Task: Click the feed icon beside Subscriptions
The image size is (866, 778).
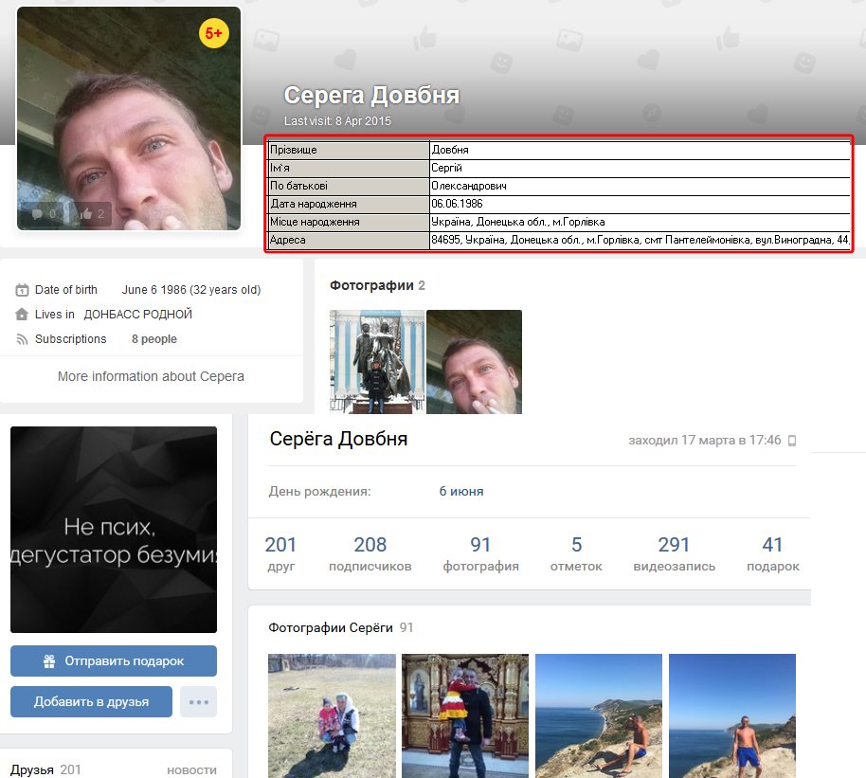Action: [x=22, y=339]
